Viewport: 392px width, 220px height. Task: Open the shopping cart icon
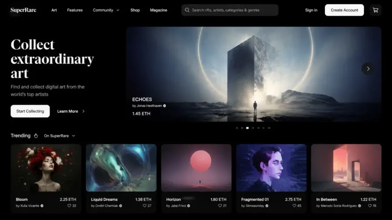coord(375,10)
